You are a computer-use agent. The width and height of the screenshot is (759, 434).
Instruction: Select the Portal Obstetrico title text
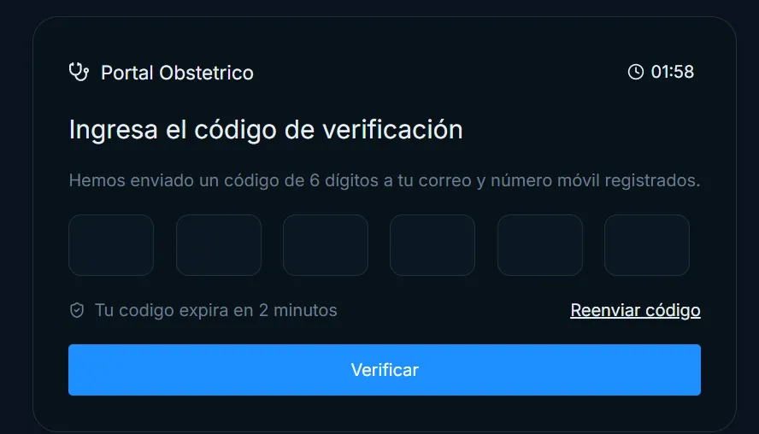pyautogui.click(x=177, y=73)
